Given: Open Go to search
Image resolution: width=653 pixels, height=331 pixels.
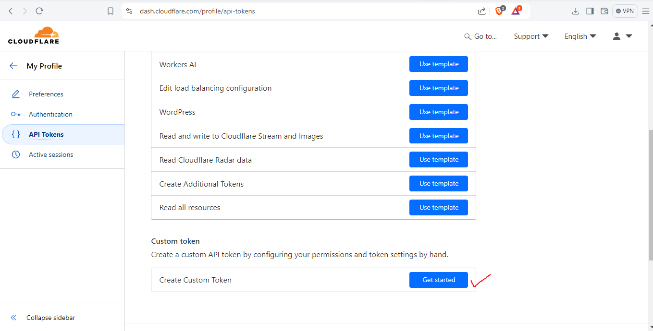Looking at the screenshot, I should 481,36.
